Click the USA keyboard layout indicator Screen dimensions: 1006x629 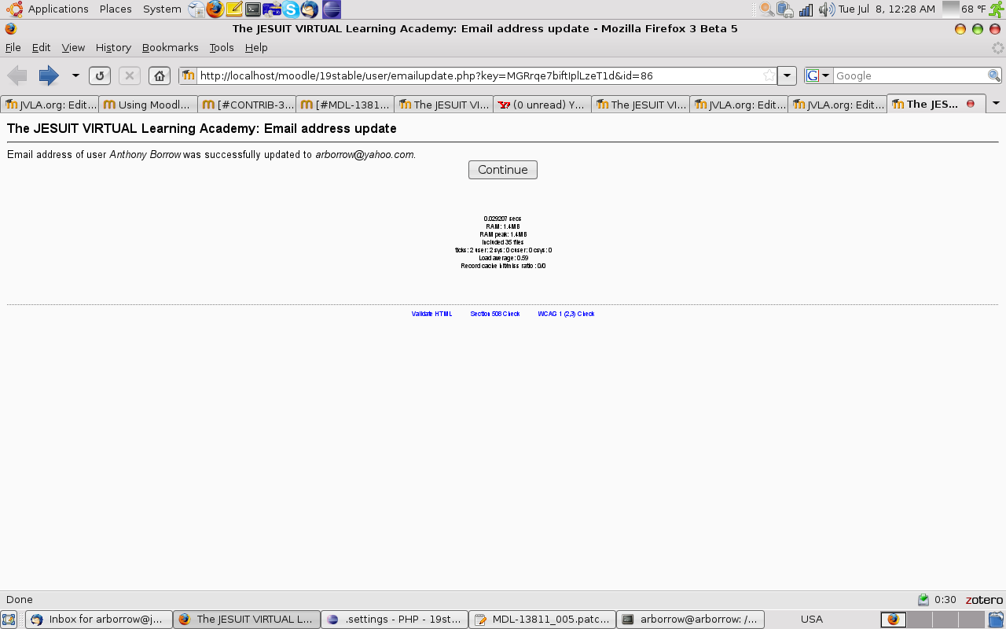[x=812, y=620]
